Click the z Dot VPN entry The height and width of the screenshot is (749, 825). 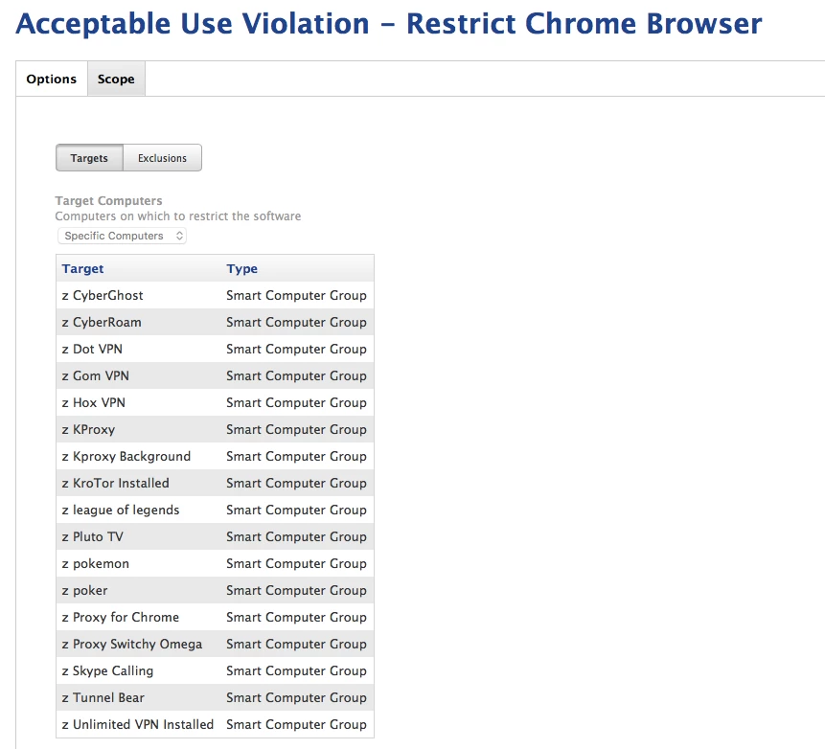click(x=216, y=350)
